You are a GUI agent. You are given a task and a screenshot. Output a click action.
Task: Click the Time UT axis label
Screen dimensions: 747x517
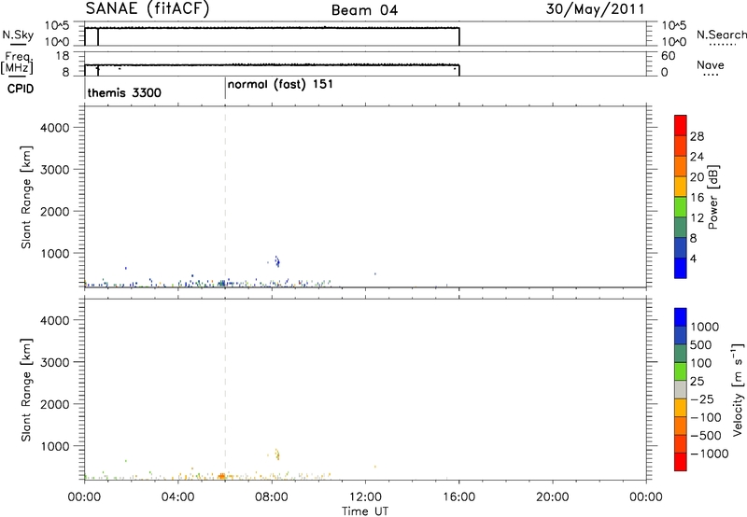(365, 510)
